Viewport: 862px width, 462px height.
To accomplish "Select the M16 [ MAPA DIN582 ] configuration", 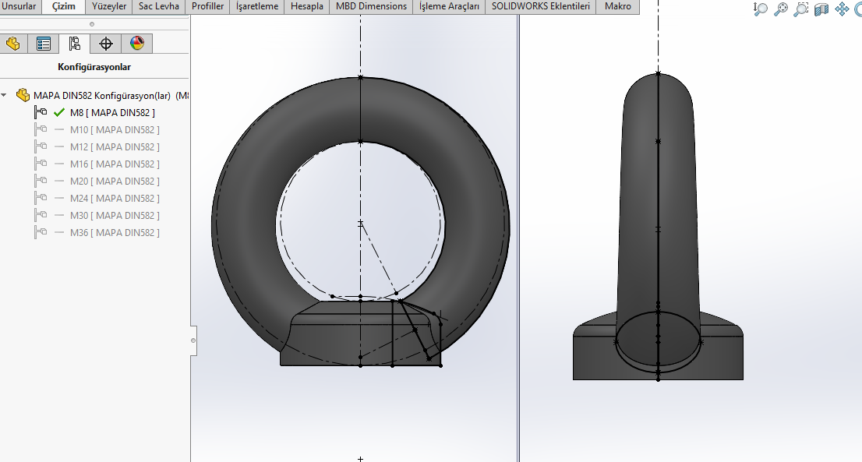I will tap(115, 164).
